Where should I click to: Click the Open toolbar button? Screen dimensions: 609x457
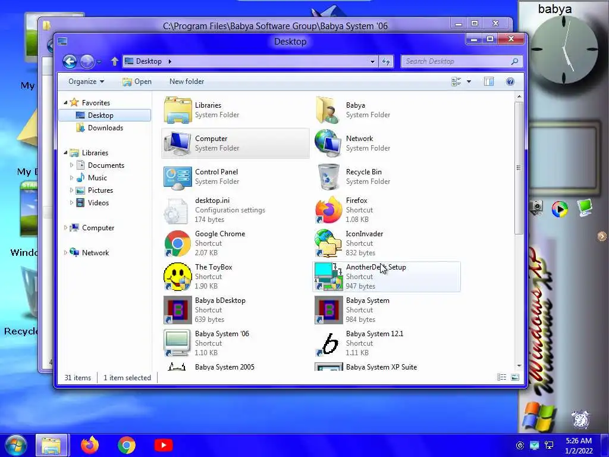point(137,82)
